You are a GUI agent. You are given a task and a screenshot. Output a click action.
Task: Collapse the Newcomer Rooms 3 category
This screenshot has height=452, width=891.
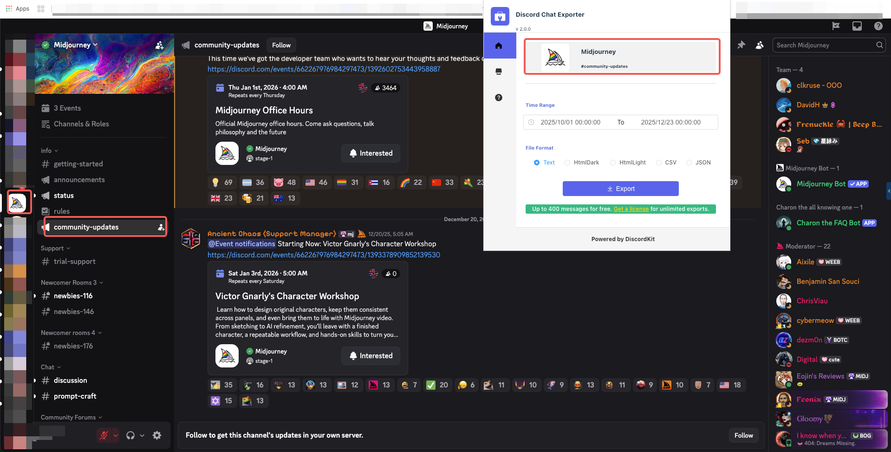[72, 282]
